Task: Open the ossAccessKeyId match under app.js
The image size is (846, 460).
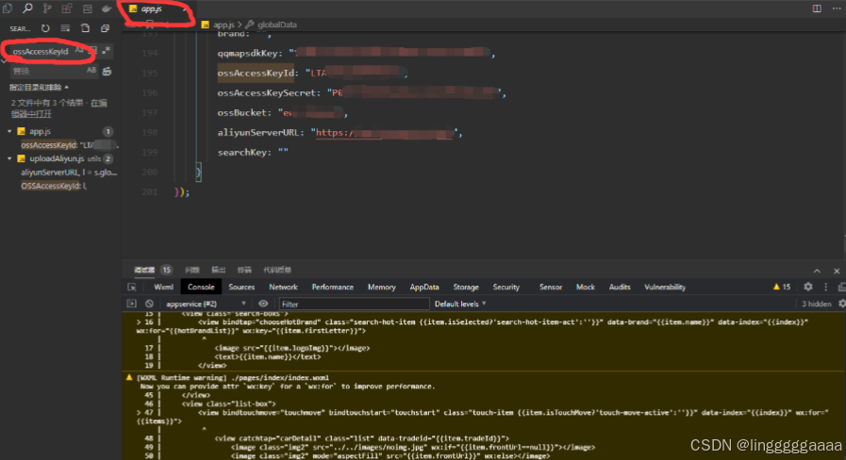Action: [x=69, y=145]
